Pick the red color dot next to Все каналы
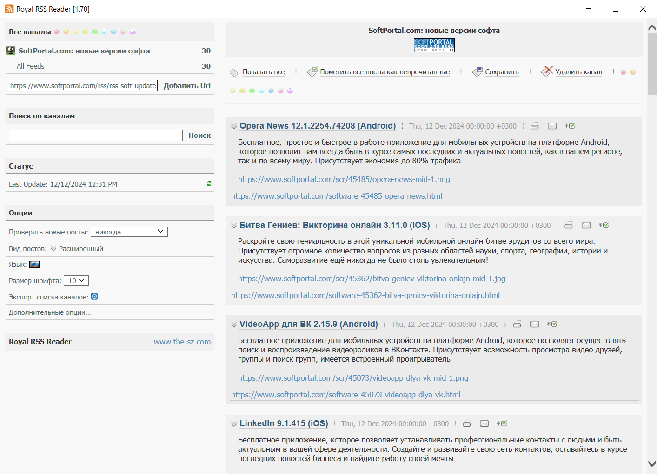The width and height of the screenshot is (657, 474). (x=57, y=32)
